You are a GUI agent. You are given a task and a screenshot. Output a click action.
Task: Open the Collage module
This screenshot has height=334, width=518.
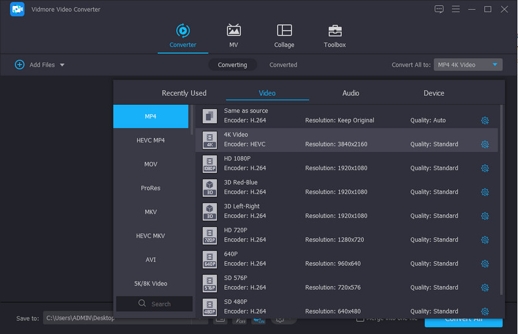pyautogui.click(x=284, y=36)
